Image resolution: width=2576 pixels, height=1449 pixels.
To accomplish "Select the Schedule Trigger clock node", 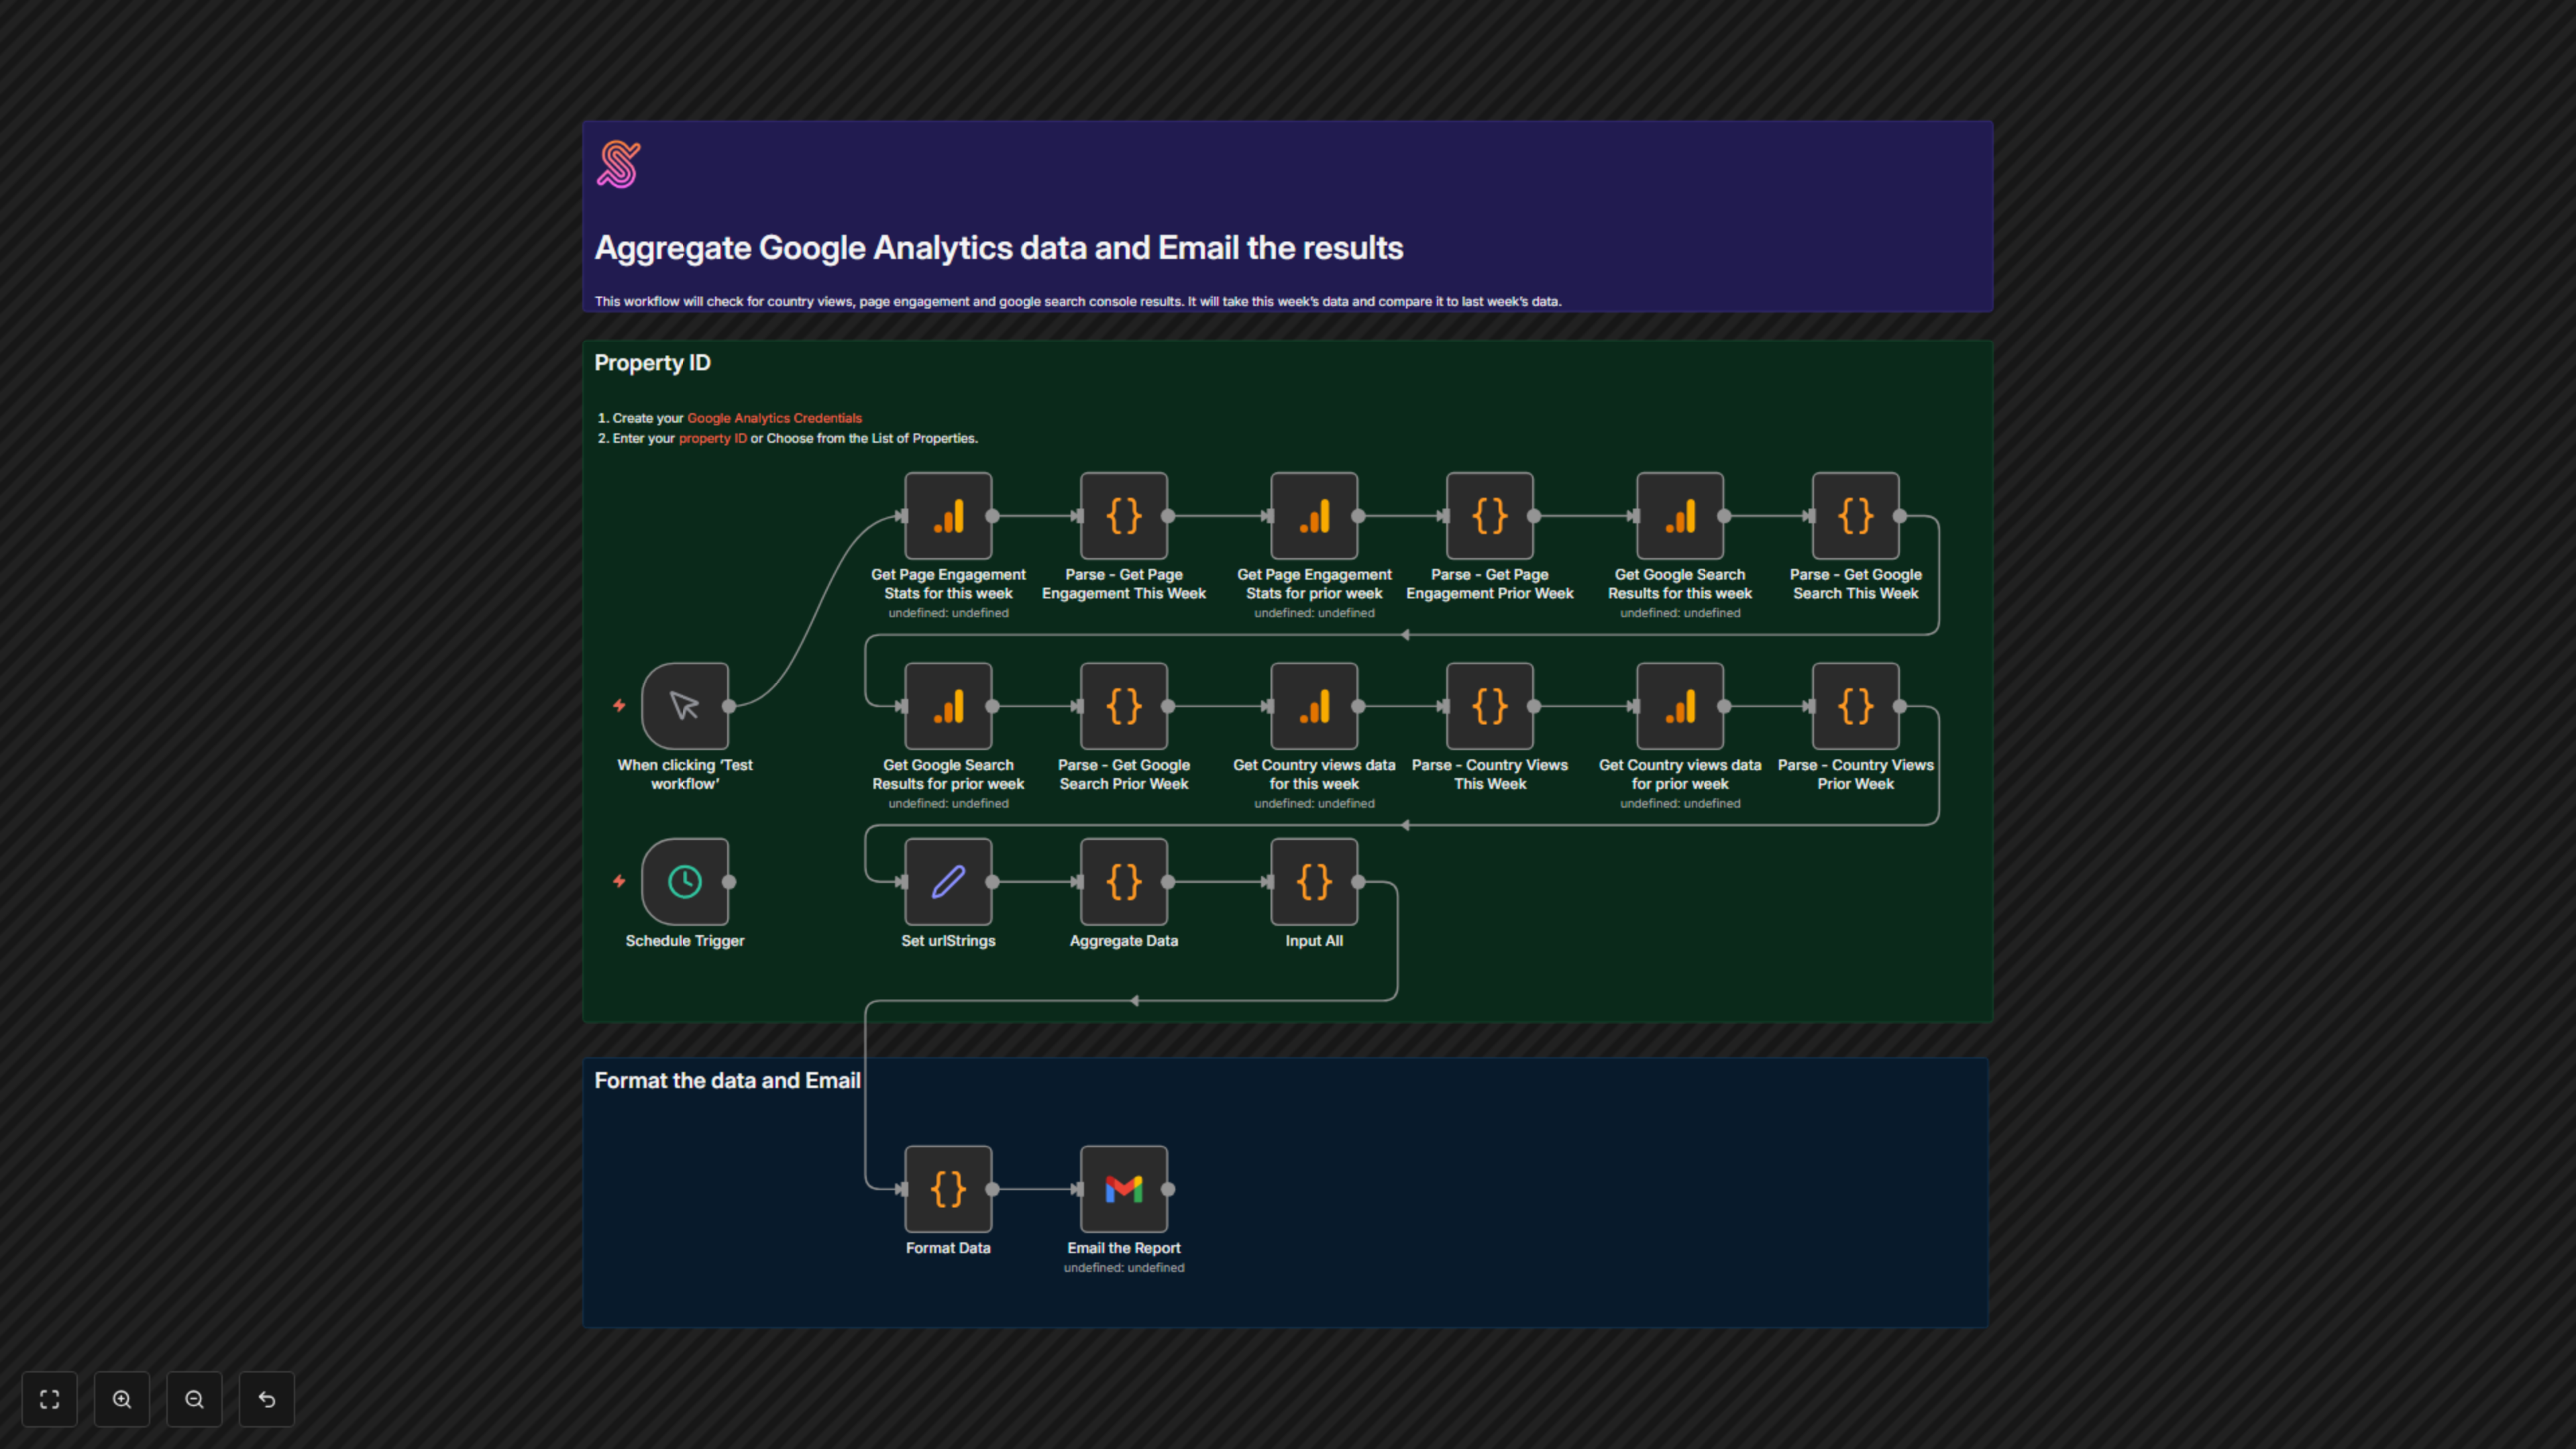I will point(685,881).
